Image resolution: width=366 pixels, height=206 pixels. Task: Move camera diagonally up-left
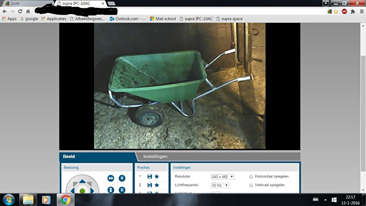pos(75,184)
